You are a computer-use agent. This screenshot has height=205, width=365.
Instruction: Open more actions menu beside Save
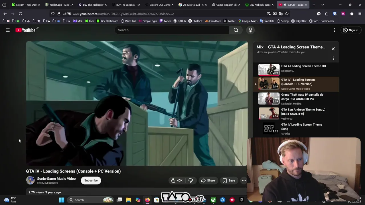click(244, 181)
